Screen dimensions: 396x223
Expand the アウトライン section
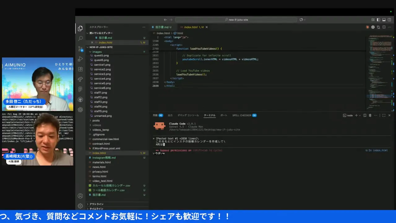96,204
